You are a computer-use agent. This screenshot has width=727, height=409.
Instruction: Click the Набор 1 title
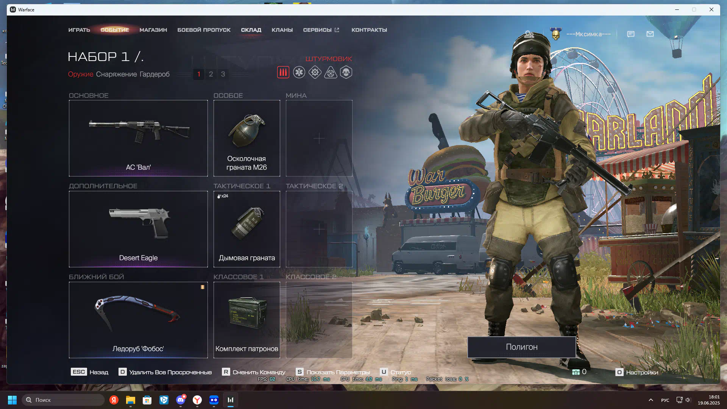106,57
